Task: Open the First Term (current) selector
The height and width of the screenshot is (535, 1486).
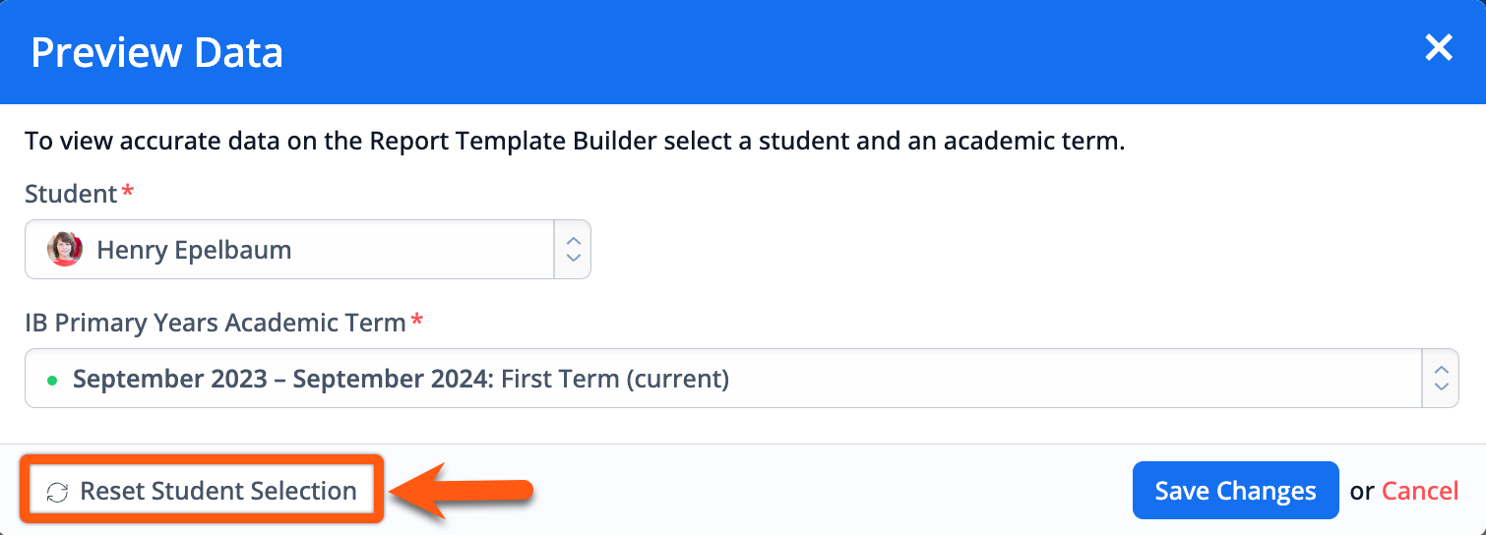Action: (x=742, y=378)
